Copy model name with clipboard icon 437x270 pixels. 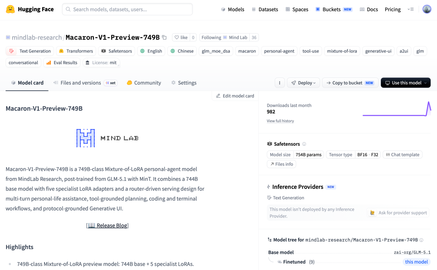164,37
